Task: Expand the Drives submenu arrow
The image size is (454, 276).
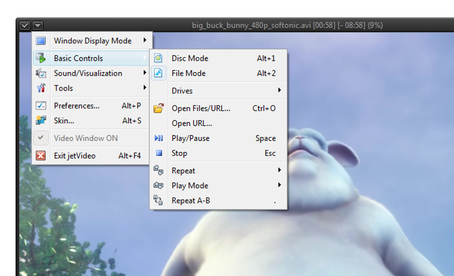Action: (x=280, y=90)
